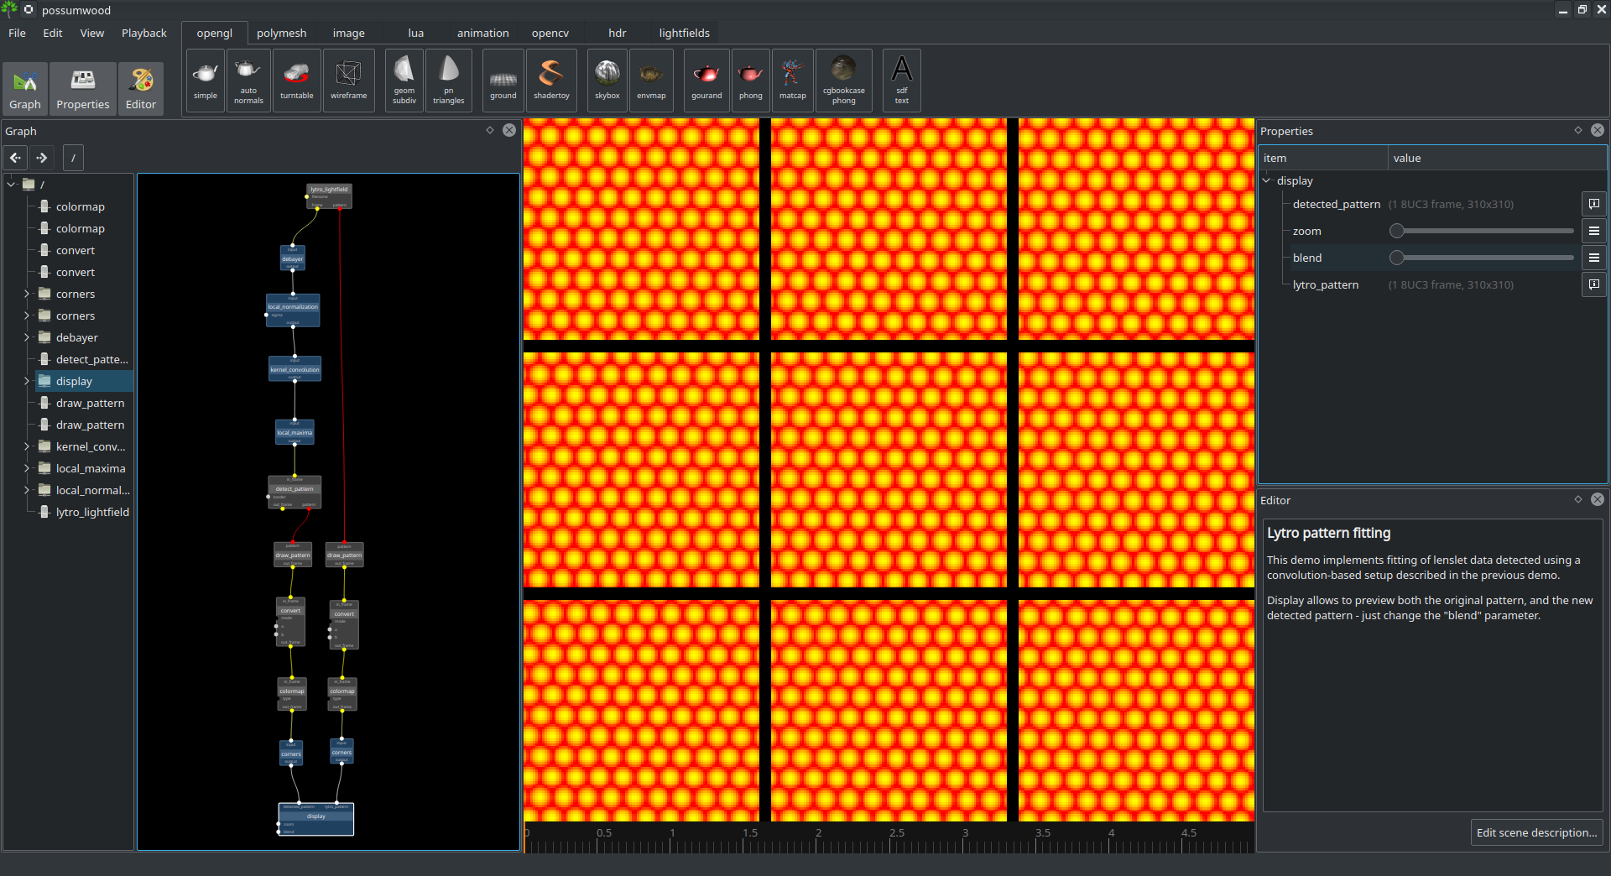Choose the pn triangles icon
The image size is (1611, 876).
coord(449,81)
